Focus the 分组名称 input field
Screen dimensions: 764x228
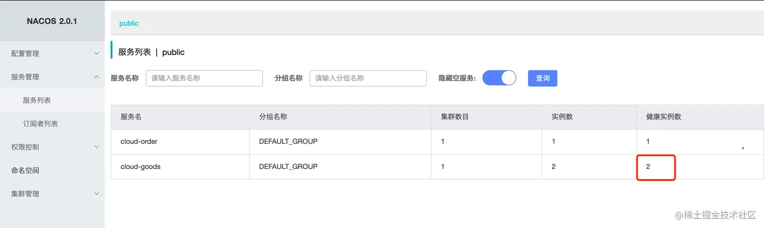(x=368, y=78)
